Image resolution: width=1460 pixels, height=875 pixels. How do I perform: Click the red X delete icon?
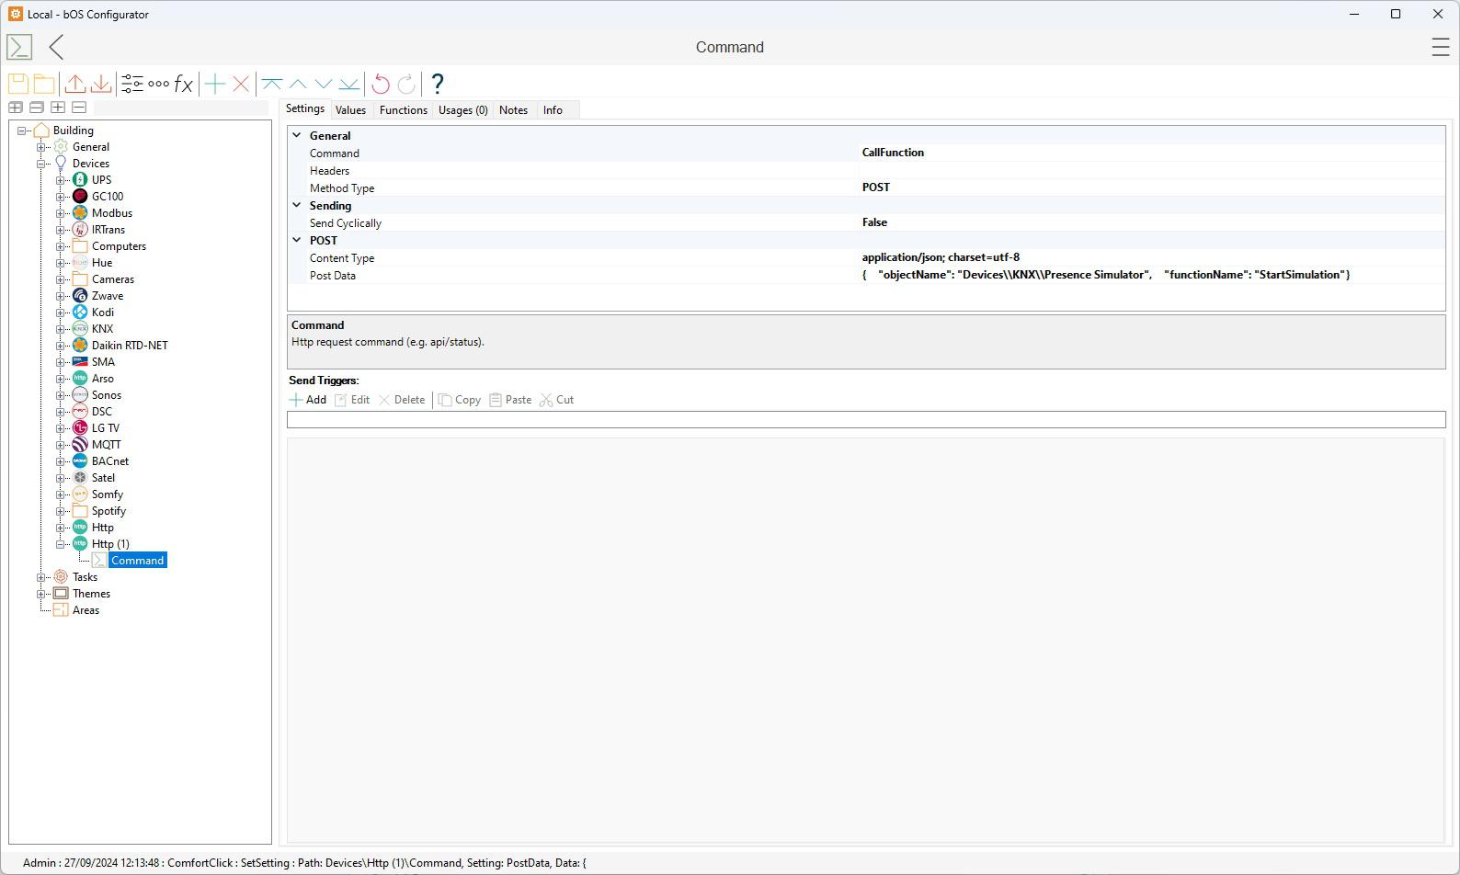pyautogui.click(x=241, y=84)
